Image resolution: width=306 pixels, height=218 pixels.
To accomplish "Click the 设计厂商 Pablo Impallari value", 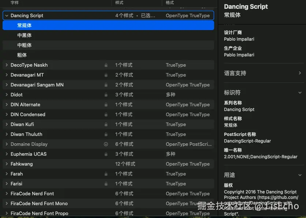I will (239, 39).
